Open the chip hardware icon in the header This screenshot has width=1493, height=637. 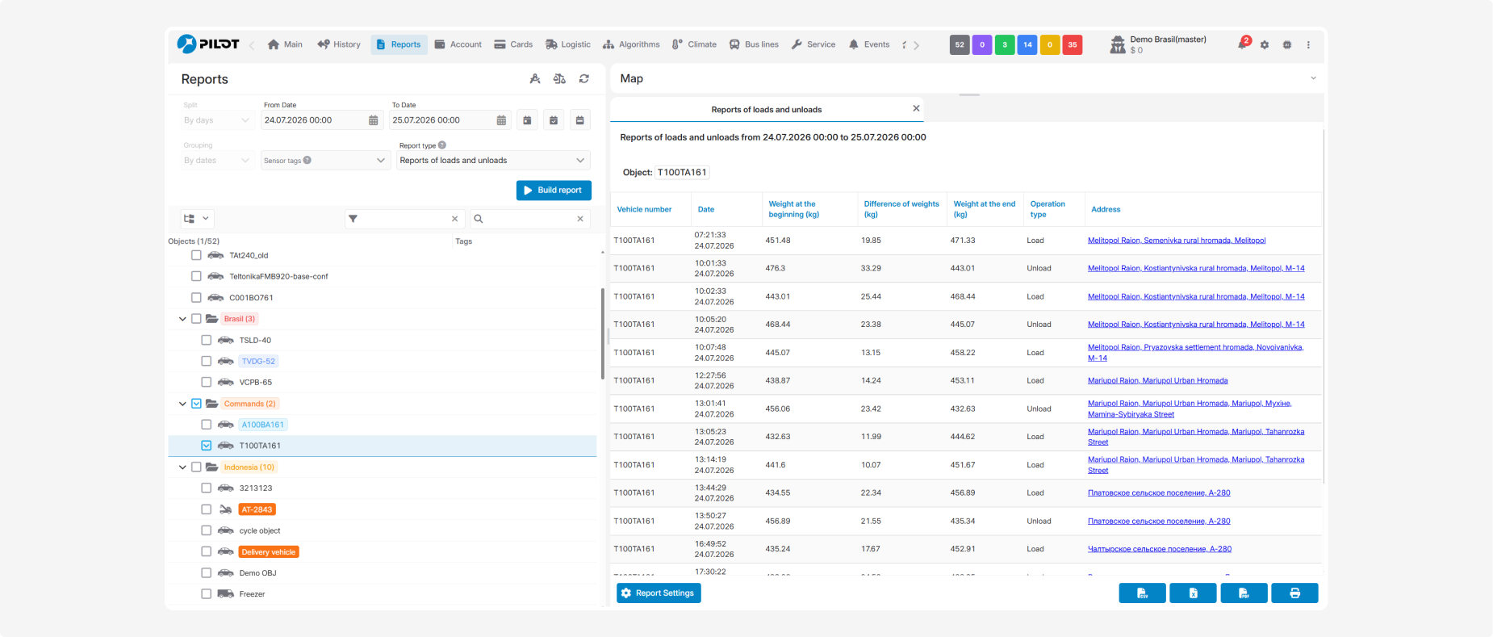click(1287, 45)
